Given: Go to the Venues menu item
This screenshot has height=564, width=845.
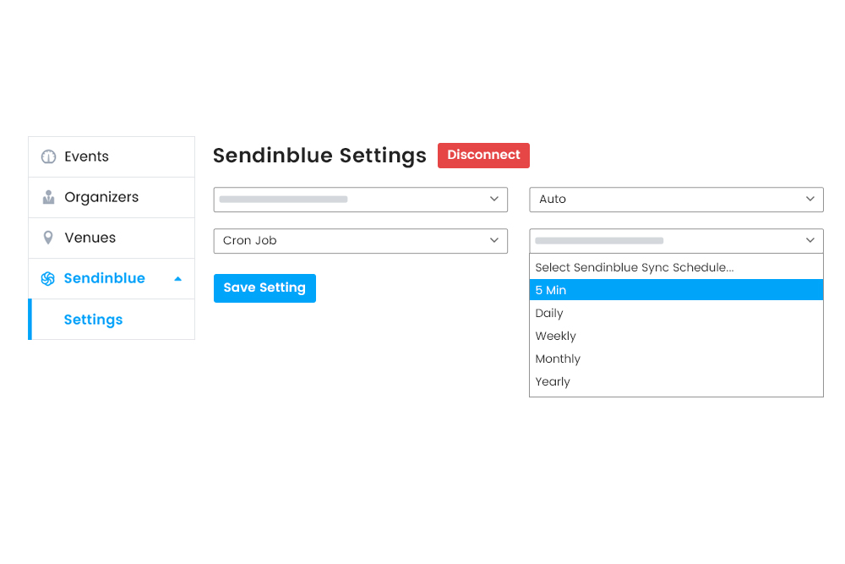Looking at the screenshot, I should (90, 238).
